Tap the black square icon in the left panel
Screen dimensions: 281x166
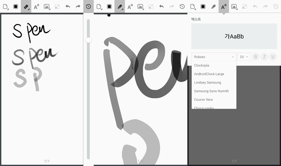[x=16, y=7]
